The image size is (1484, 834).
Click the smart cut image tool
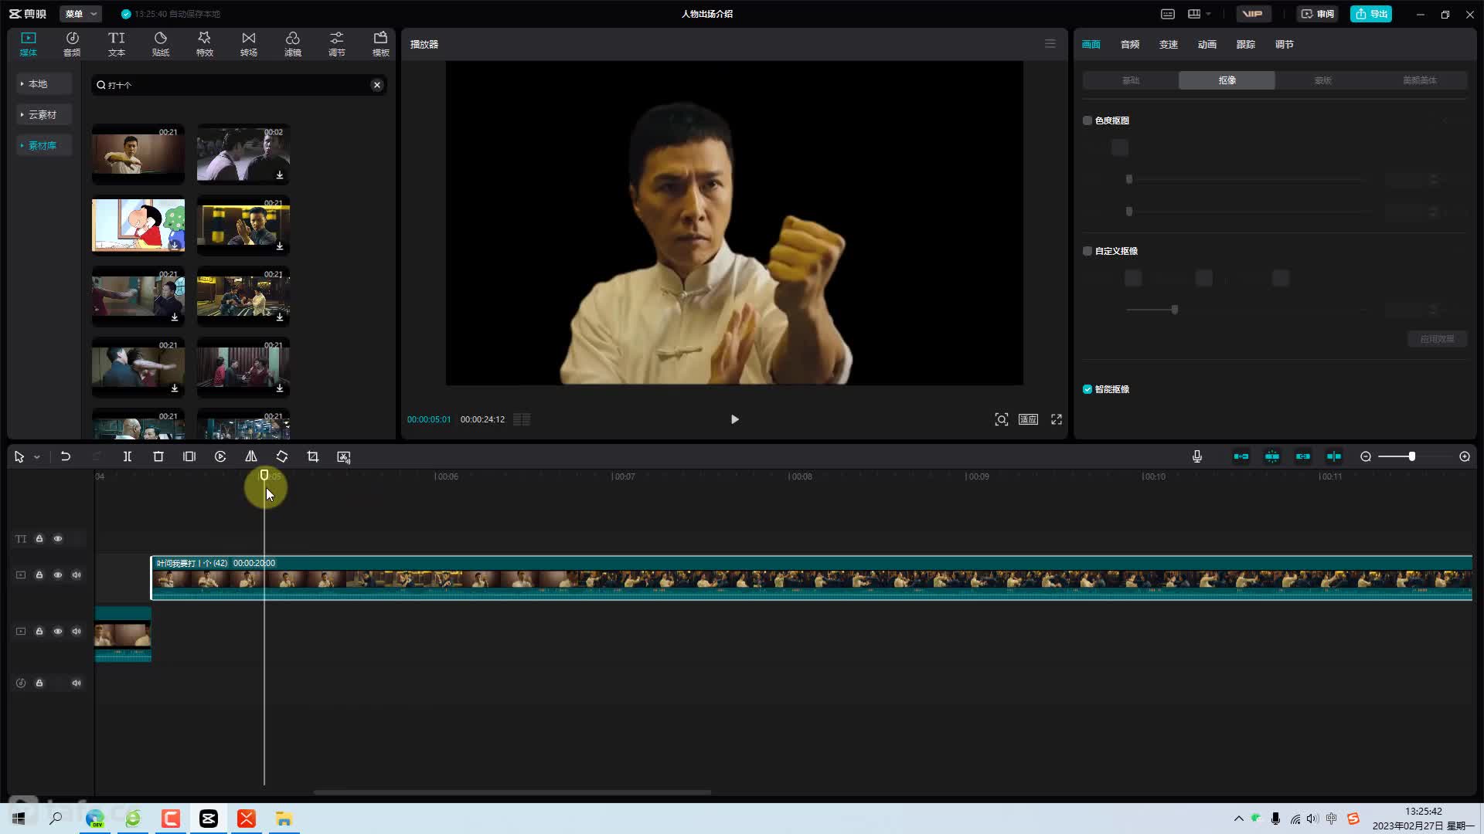[x=344, y=456]
